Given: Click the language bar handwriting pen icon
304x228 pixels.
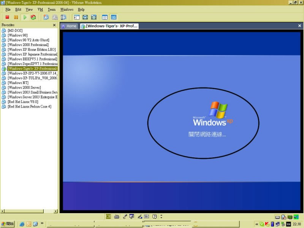Looking at the screenshot, I should pos(140,217).
